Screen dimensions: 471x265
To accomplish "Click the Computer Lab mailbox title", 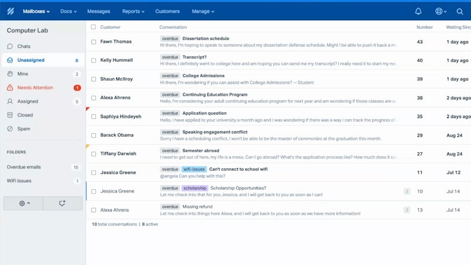I will point(27,30).
